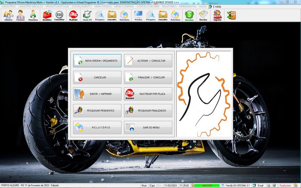This screenshot has height=188, width=301.
Task: Open the Clientes toolbar icon
Action: [8, 15]
